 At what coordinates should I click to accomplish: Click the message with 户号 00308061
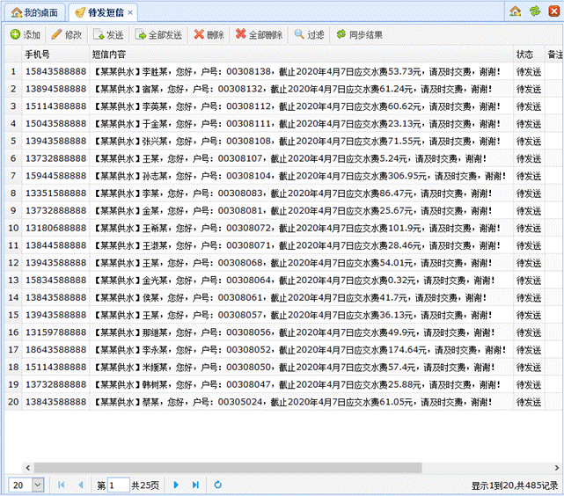(289, 297)
